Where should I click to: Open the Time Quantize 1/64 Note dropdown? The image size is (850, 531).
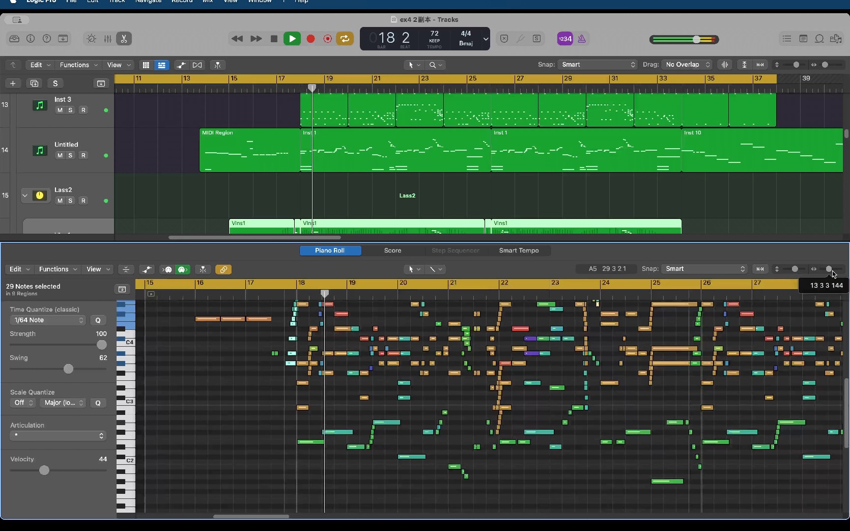[47, 320]
